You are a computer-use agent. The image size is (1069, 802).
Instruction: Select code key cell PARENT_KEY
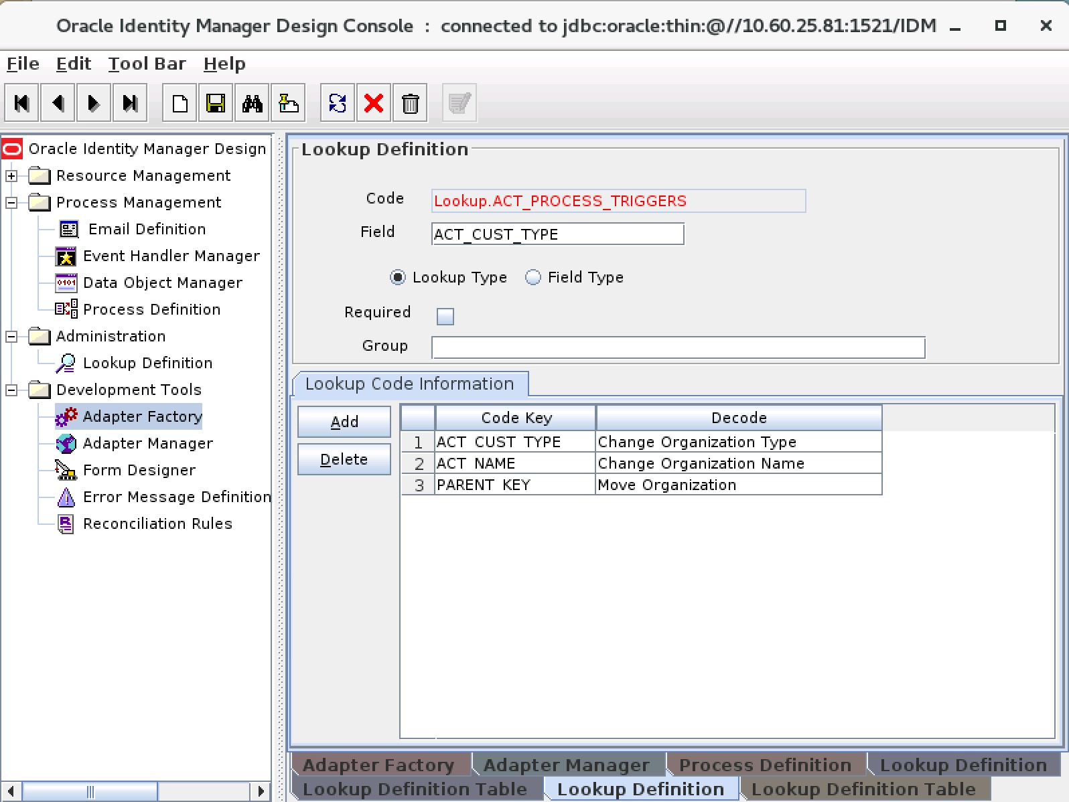point(516,485)
